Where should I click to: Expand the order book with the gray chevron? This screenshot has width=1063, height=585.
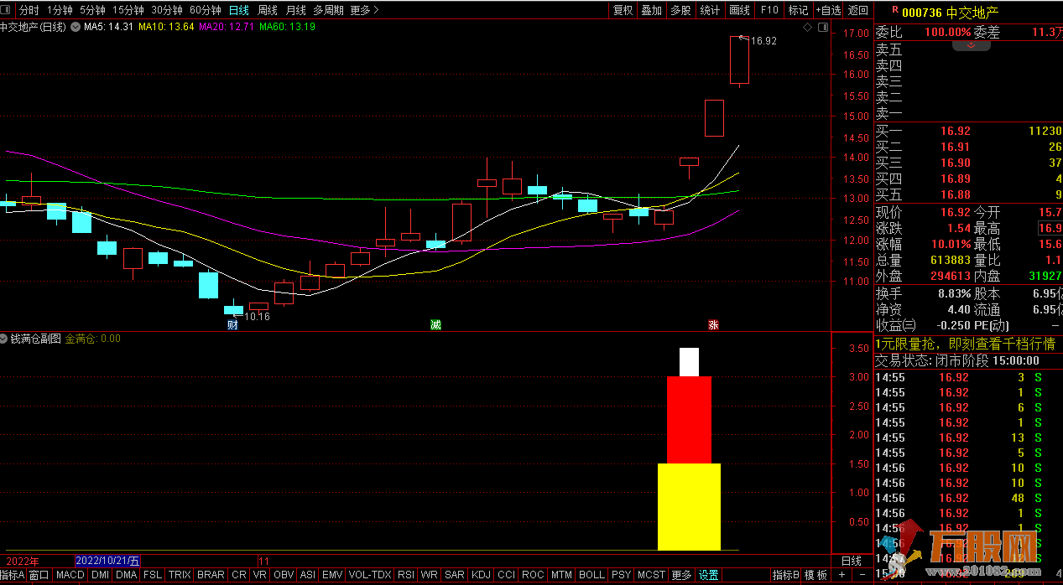tap(972, 45)
